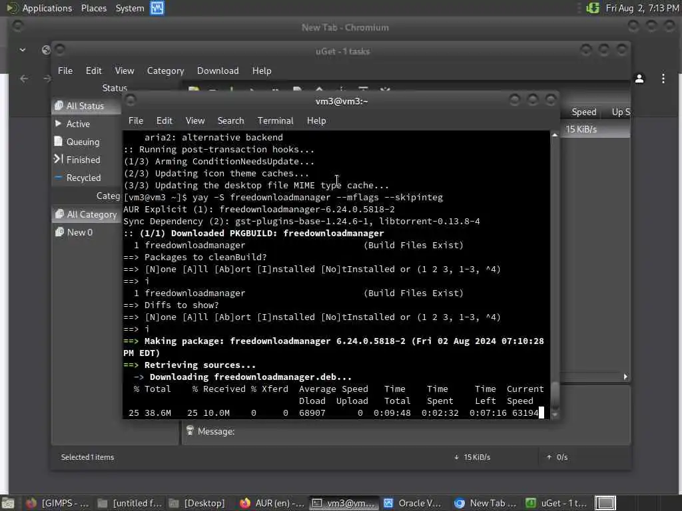Screen dimensions: 682x511
Task: Click the Speed column header in uGet
Action: tap(583, 112)
